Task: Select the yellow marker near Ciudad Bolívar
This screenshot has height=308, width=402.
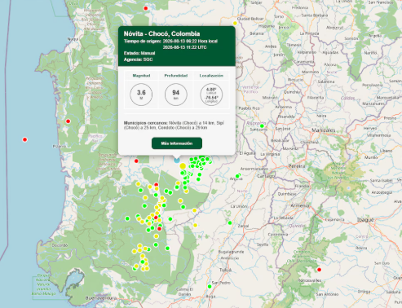Action: click(x=235, y=24)
